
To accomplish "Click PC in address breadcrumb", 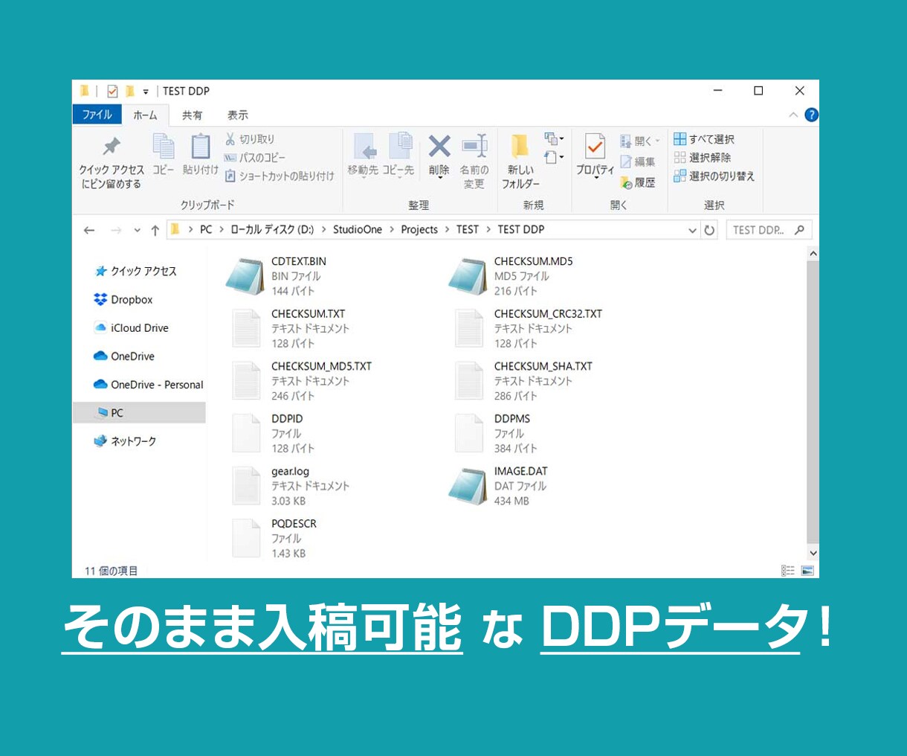I will pyautogui.click(x=206, y=229).
